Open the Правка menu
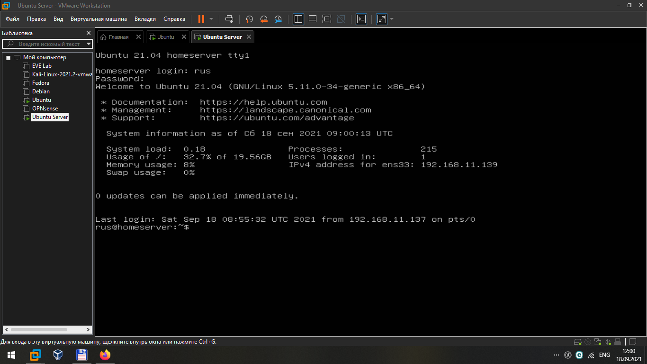This screenshot has height=364, width=647. point(36,19)
